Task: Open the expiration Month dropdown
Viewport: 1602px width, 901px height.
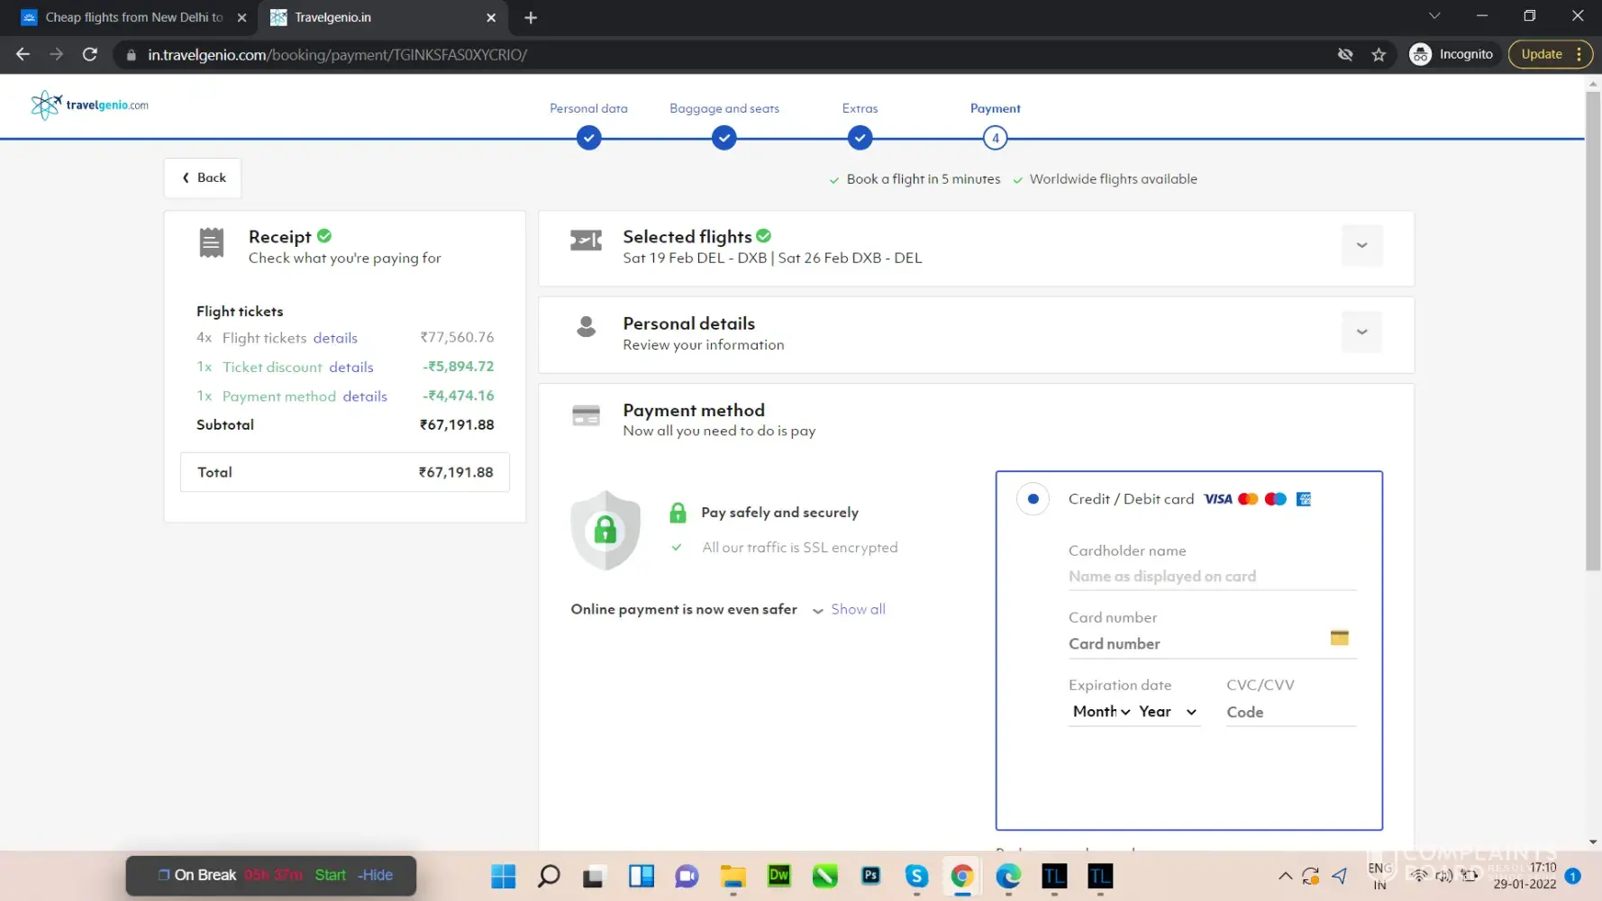Action: pyautogui.click(x=1100, y=712)
